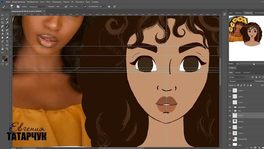264x149 pixels.
Task: Select the Hand tool
Action: (x=2, y=49)
